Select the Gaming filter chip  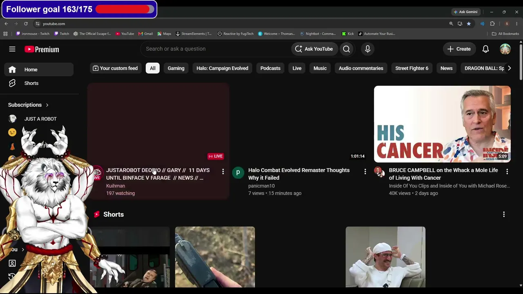(176, 68)
